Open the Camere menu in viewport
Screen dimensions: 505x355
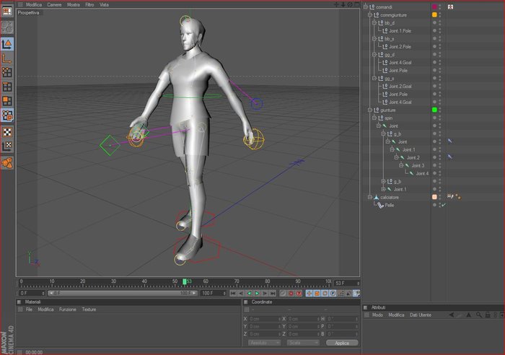(x=54, y=5)
